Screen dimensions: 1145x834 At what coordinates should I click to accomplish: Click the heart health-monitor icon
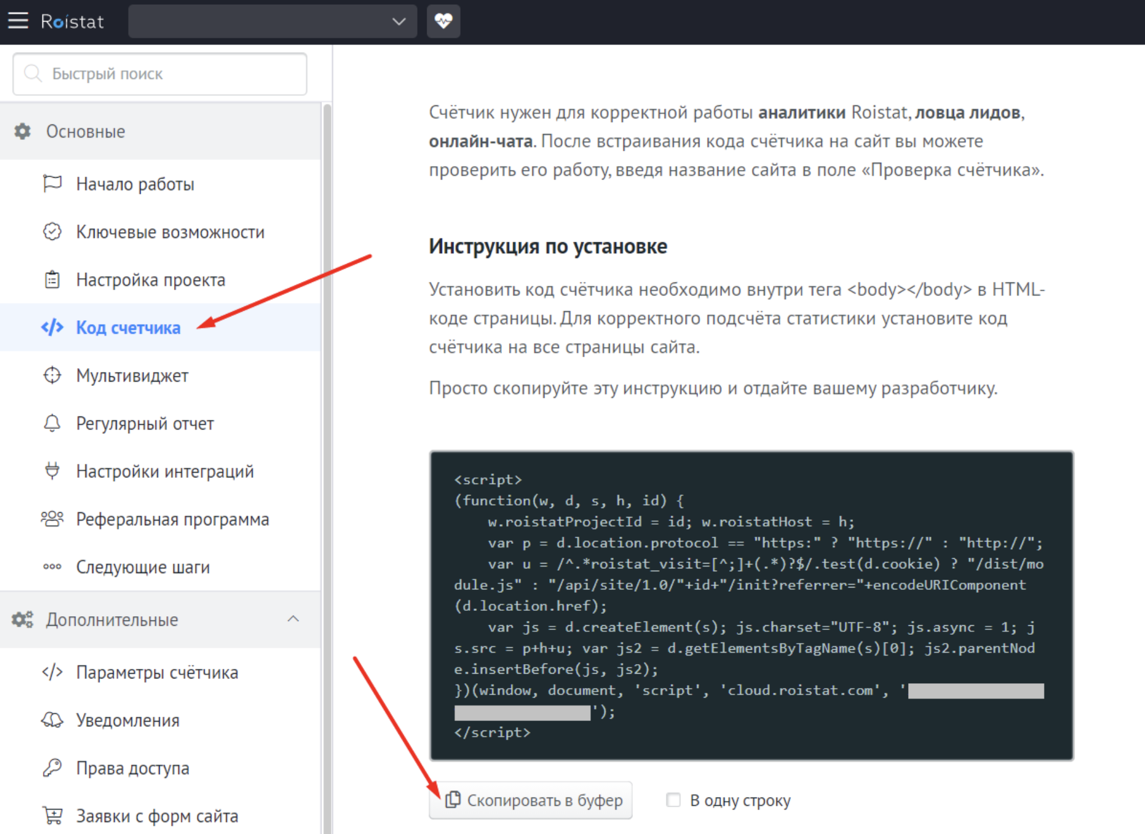(x=443, y=22)
